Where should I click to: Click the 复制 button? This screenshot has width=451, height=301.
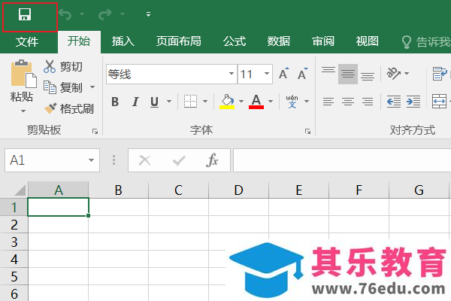point(63,87)
